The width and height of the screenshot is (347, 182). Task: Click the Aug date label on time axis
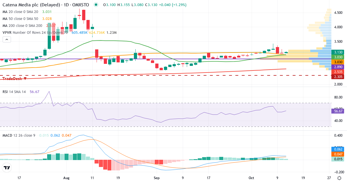point(67,178)
